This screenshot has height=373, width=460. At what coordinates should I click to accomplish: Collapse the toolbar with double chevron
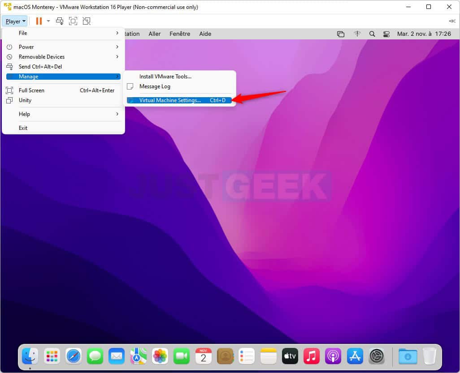click(452, 21)
